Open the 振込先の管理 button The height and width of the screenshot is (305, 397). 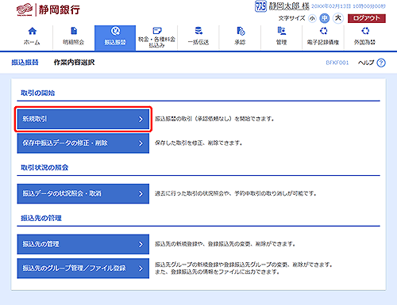tap(83, 244)
